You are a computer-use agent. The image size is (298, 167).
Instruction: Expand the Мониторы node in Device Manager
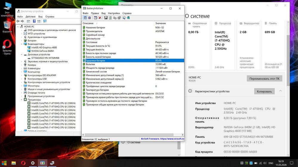21,86
